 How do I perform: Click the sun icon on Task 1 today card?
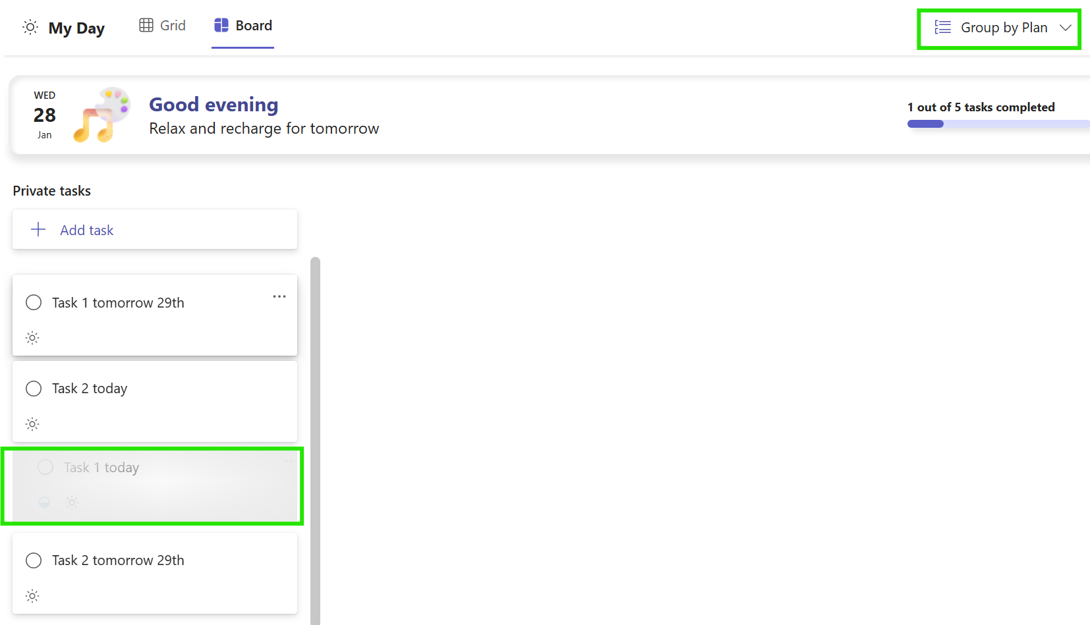72,503
